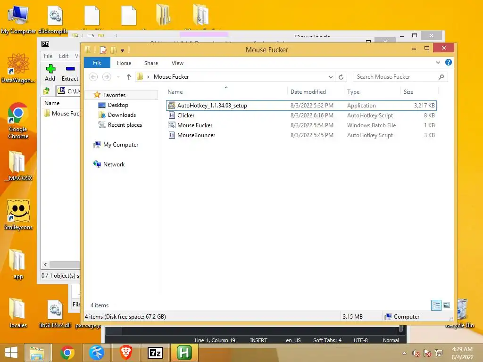This screenshot has height=362, width=483.
Task: Open DataWagon desktop shortcut
Action: click(x=18, y=68)
